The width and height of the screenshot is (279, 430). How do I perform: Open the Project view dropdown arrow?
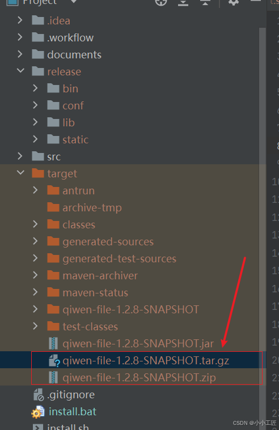click(x=73, y=2)
